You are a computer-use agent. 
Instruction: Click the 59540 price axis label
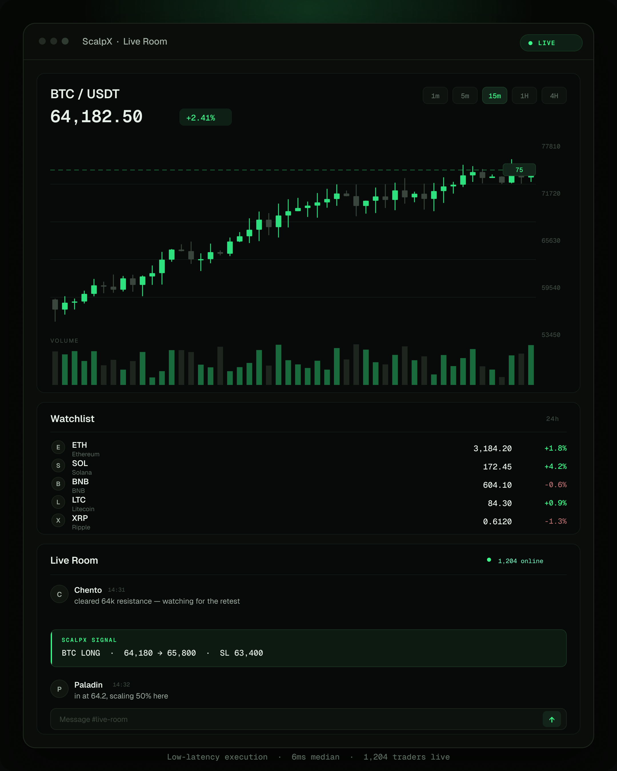pos(551,288)
